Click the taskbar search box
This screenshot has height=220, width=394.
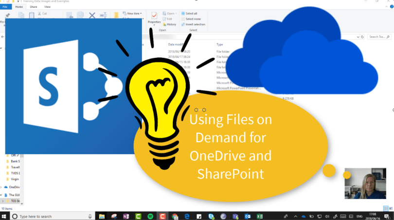click(49, 216)
